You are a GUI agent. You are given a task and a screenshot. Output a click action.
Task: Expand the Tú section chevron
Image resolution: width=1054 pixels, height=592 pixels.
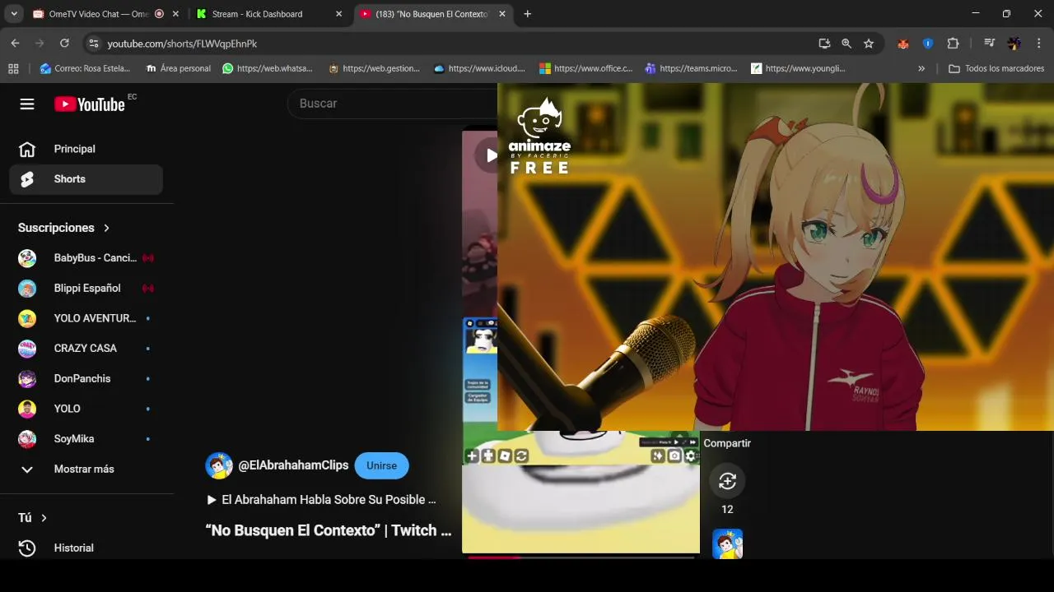point(44,518)
